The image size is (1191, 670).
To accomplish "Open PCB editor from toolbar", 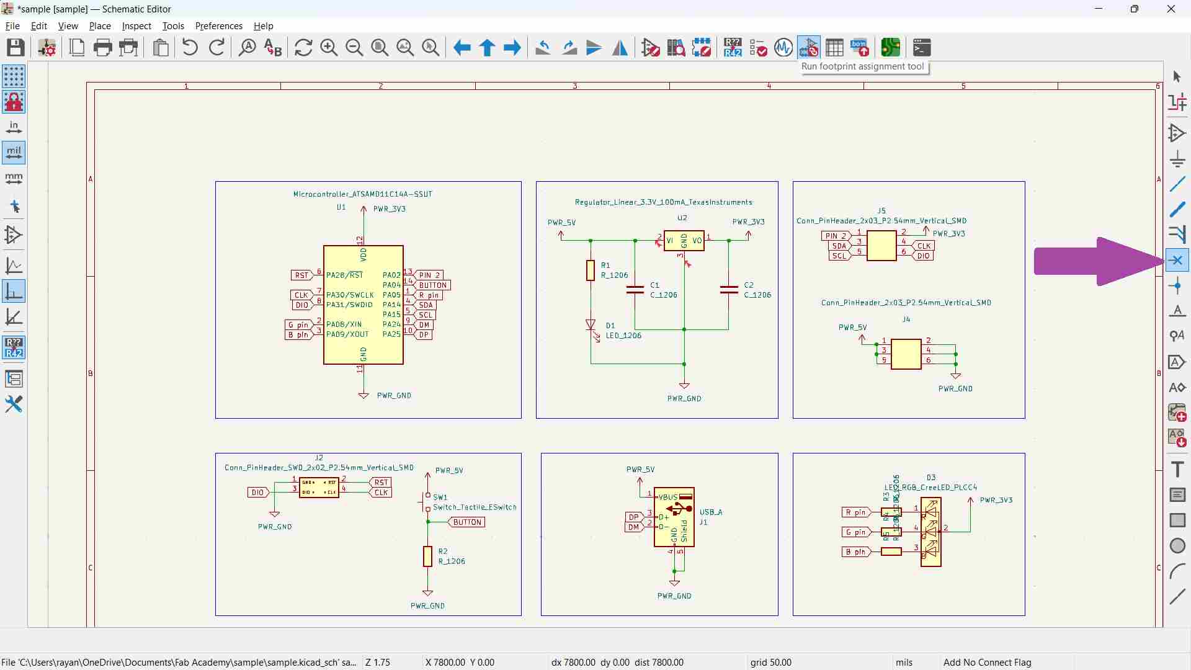I will [890, 48].
